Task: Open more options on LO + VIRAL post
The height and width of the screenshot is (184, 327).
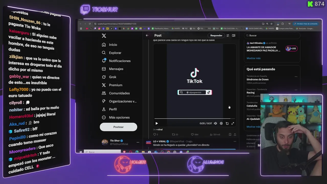Action: (235, 141)
